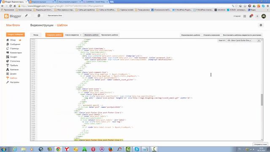Open the Мои блоги link
This screenshot has width=270, height=152.
(x=13, y=25)
